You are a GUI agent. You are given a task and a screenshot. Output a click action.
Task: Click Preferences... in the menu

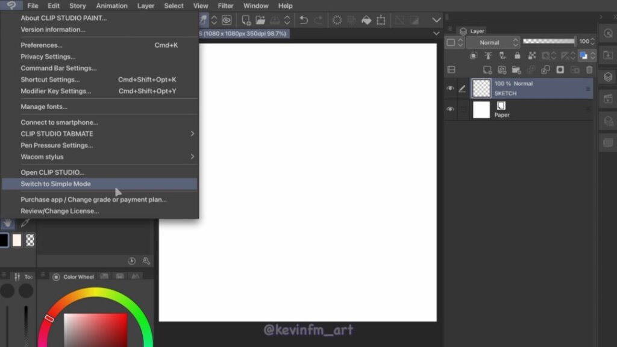click(x=42, y=45)
